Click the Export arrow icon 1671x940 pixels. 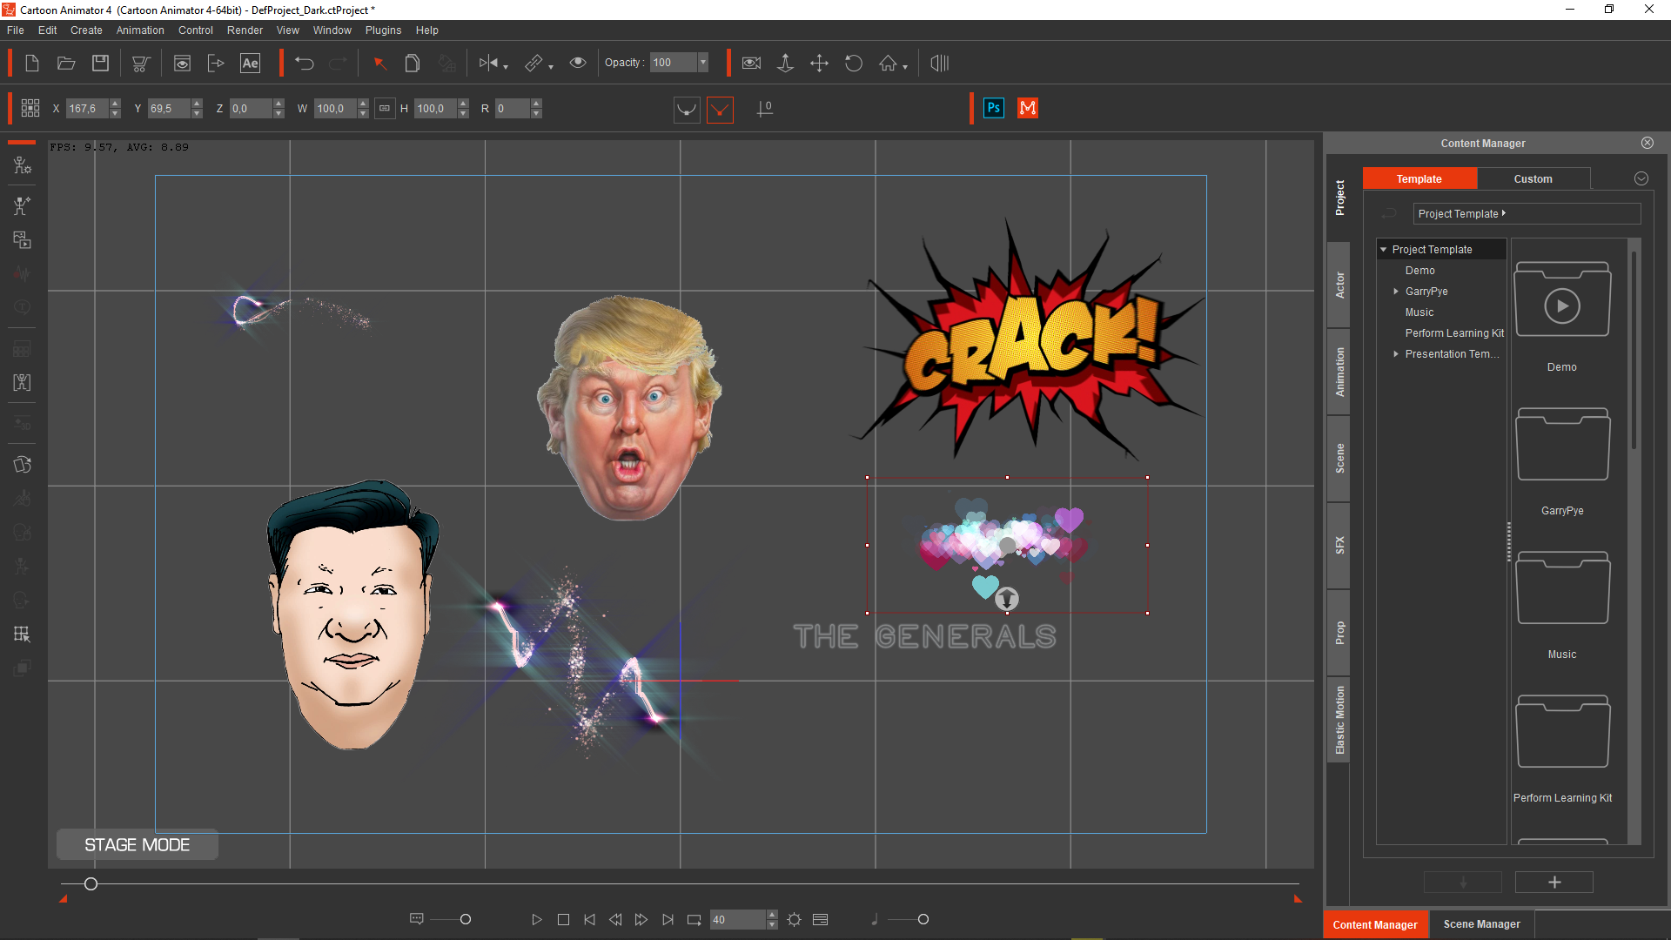[x=216, y=63]
